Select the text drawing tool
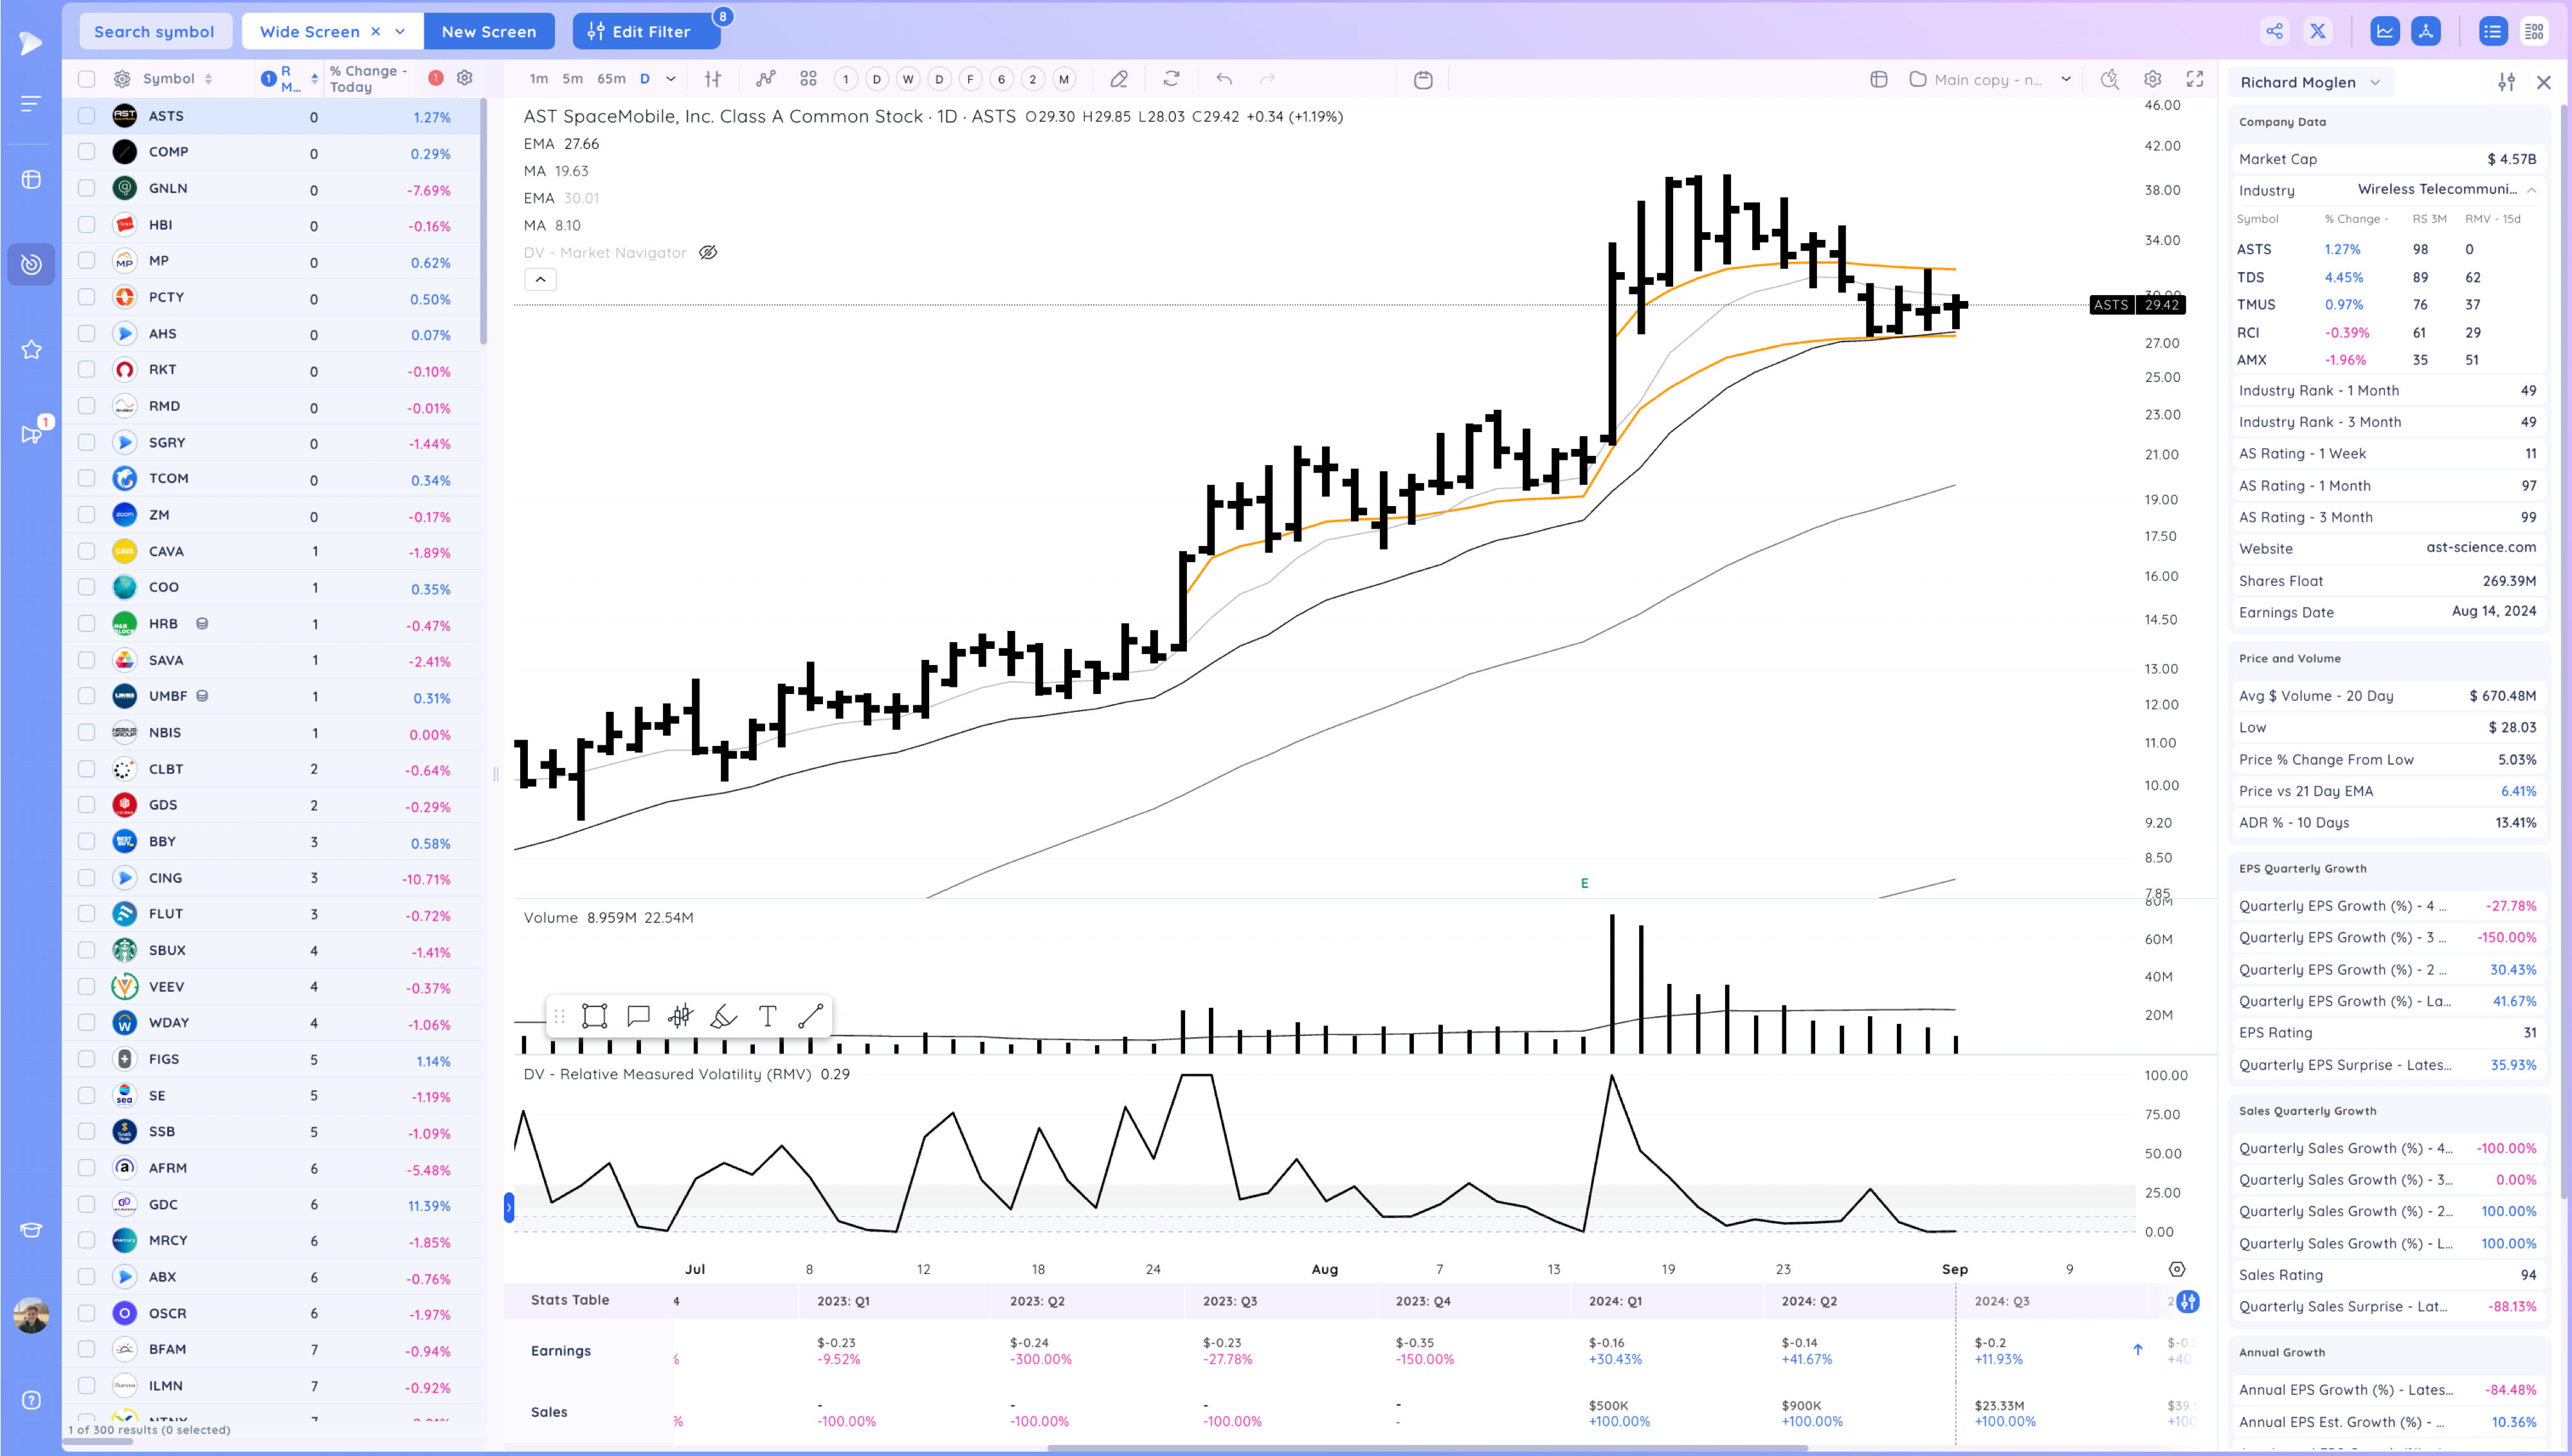 (x=766, y=1016)
